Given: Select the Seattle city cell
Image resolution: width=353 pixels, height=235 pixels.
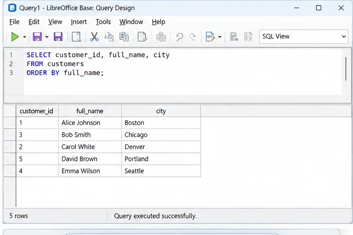Looking at the screenshot, I should 161,171.
